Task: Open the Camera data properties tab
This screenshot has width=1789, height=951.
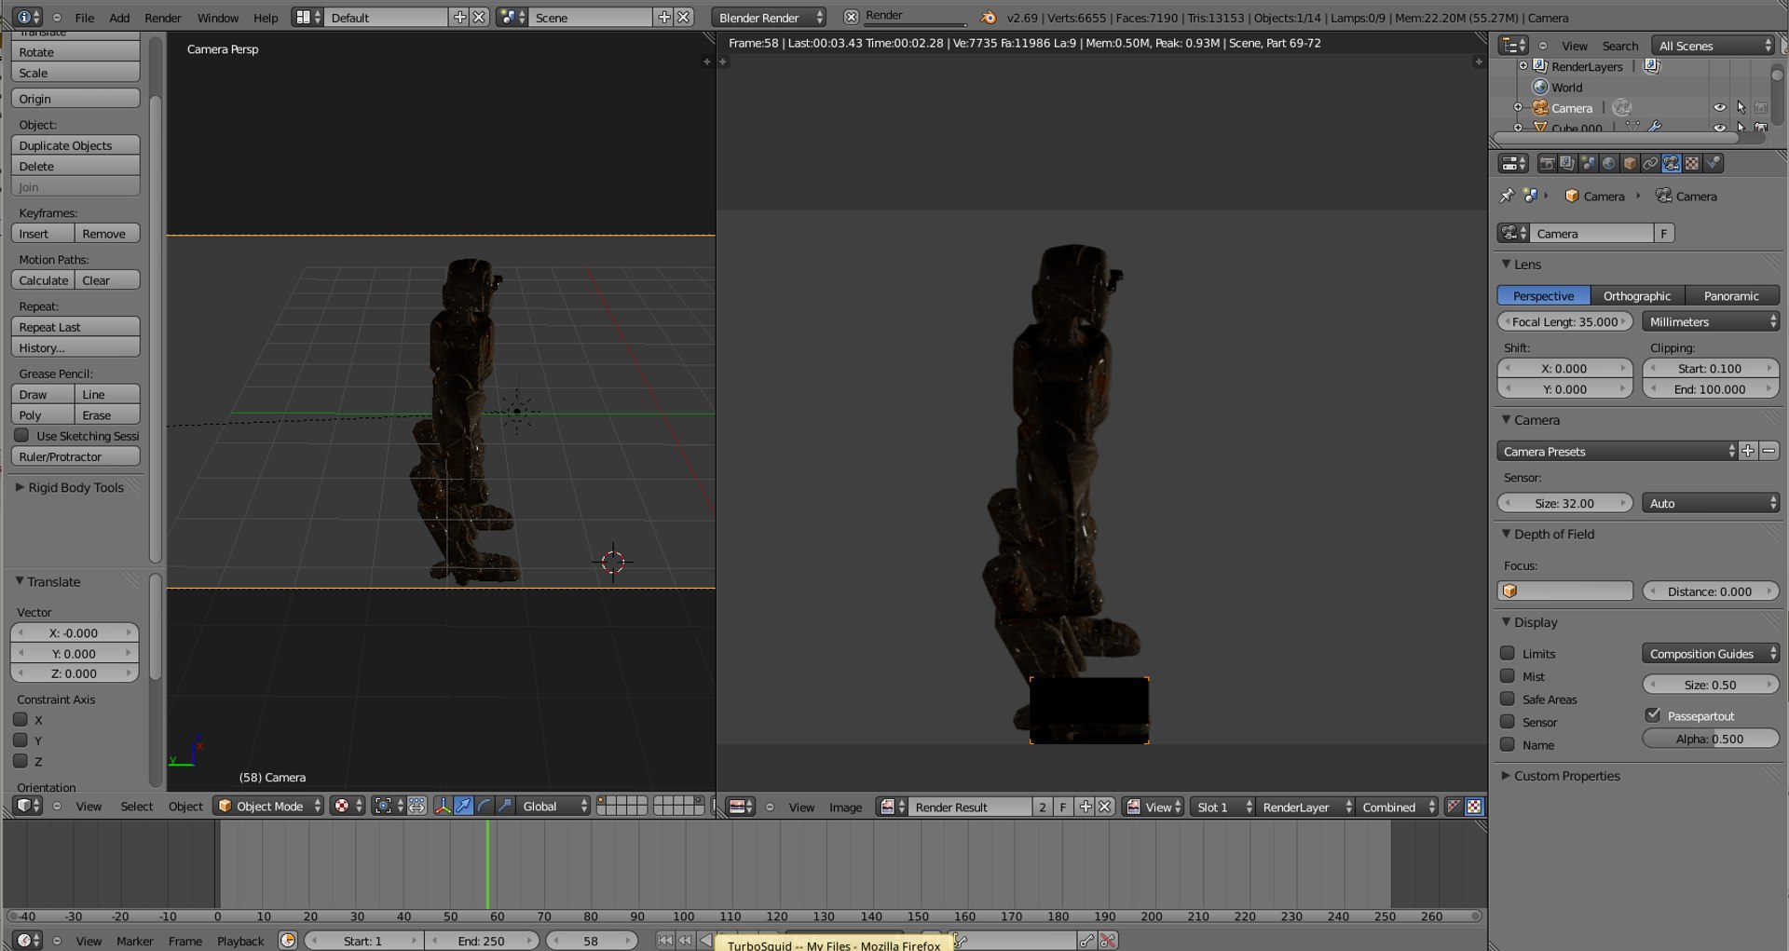Action: [1672, 163]
